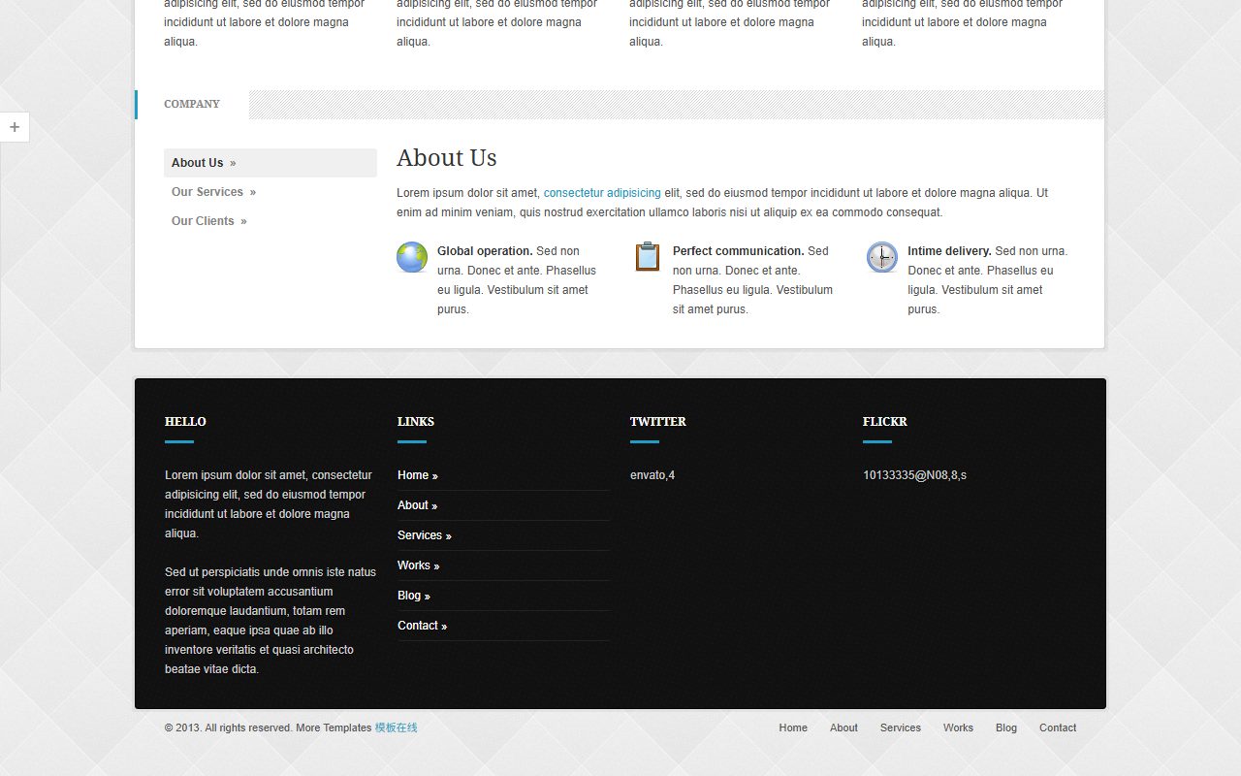Expand the plus panel on left edge
This screenshot has height=776, width=1241.
tap(15, 127)
